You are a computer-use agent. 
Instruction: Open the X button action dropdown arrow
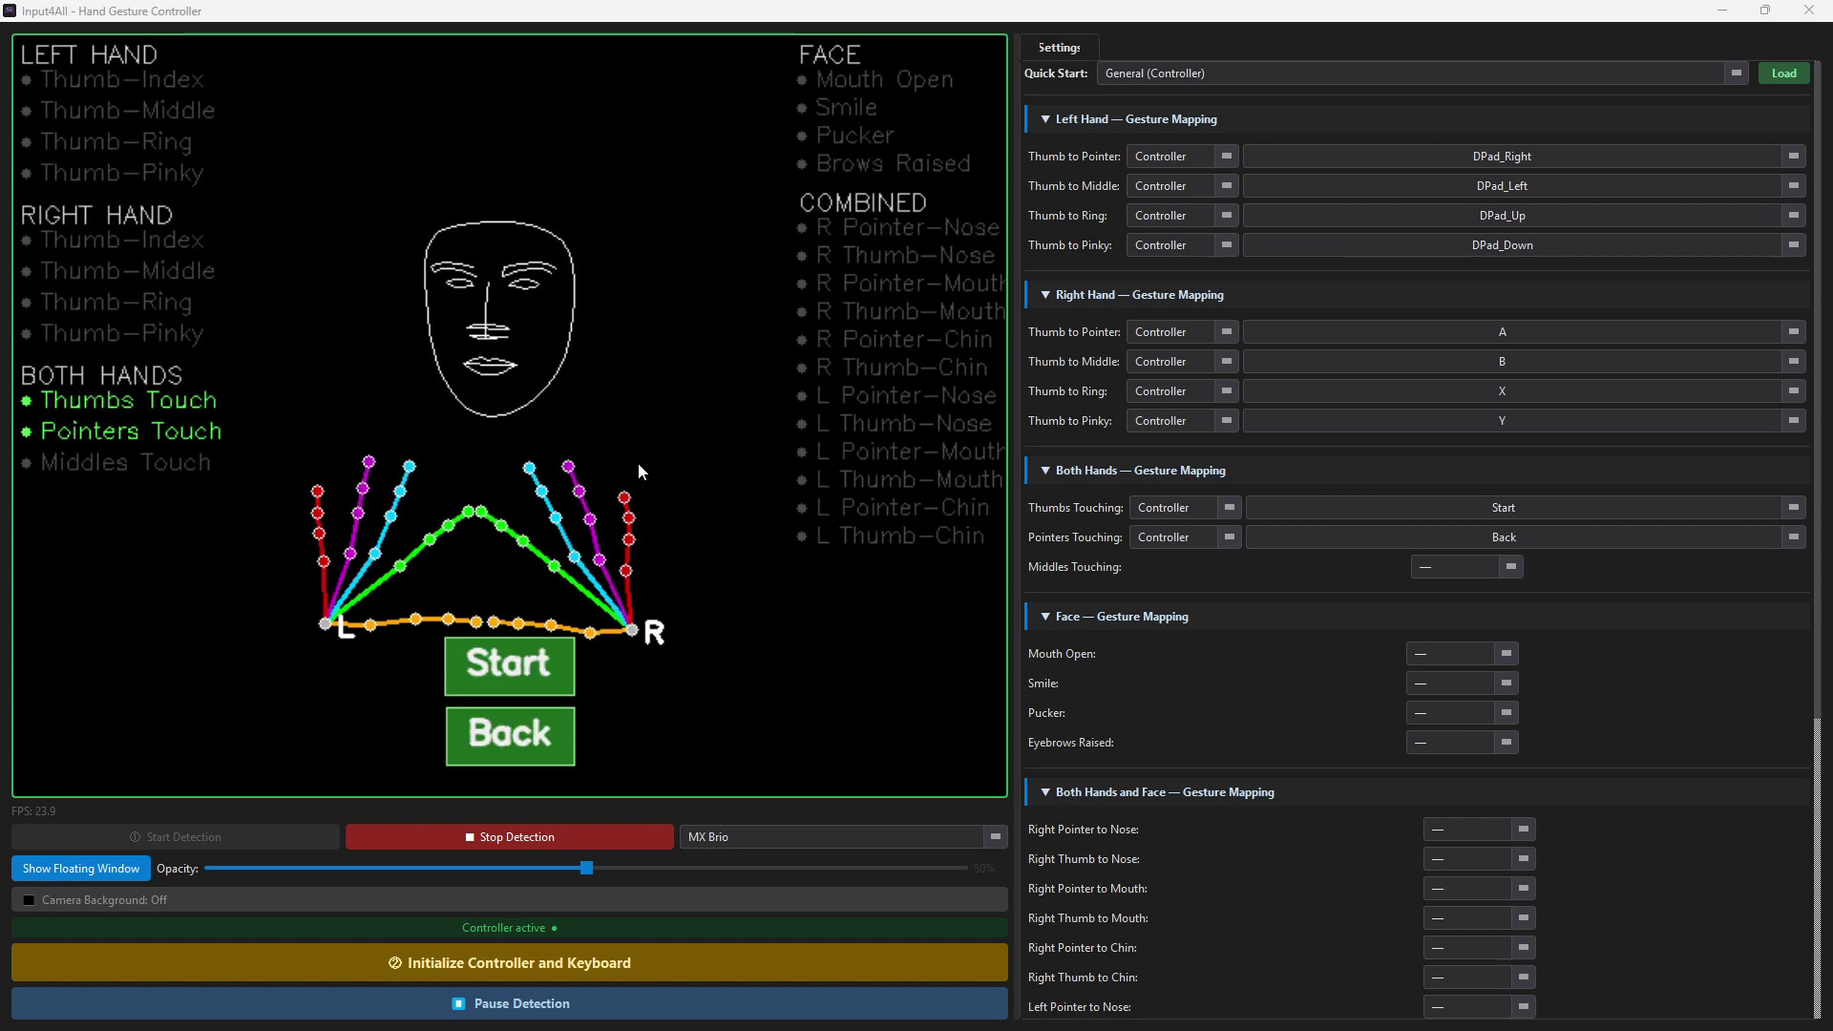[1793, 391]
